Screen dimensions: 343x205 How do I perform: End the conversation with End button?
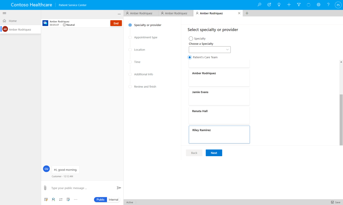coord(116,23)
